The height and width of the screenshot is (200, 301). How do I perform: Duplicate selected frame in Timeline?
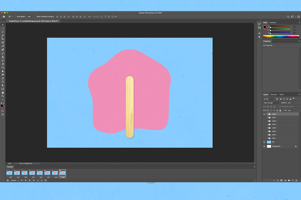coord(42,180)
